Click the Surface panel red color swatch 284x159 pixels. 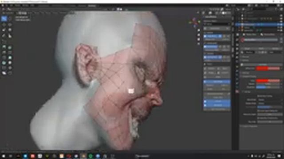[x=268, y=68]
